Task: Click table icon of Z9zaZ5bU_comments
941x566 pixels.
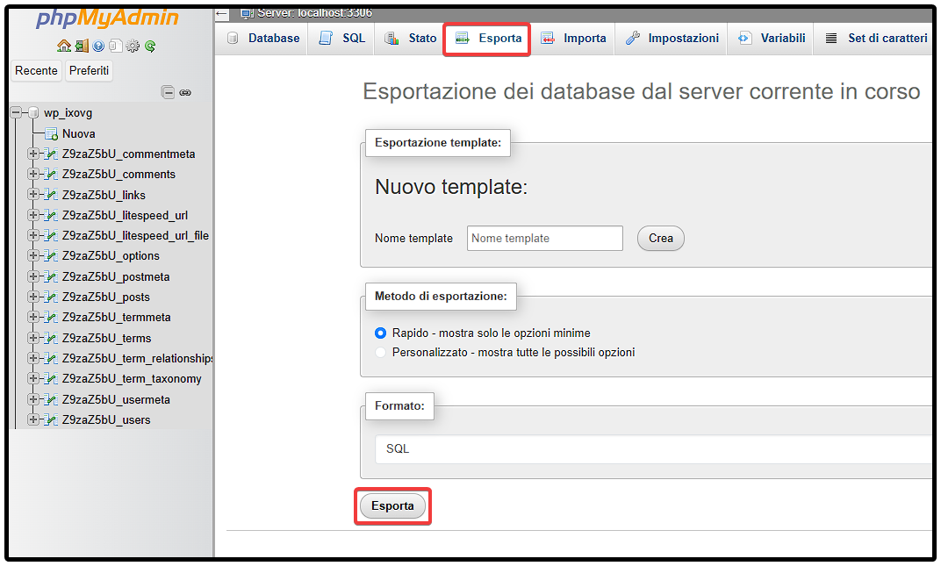Action: click(x=52, y=175)
